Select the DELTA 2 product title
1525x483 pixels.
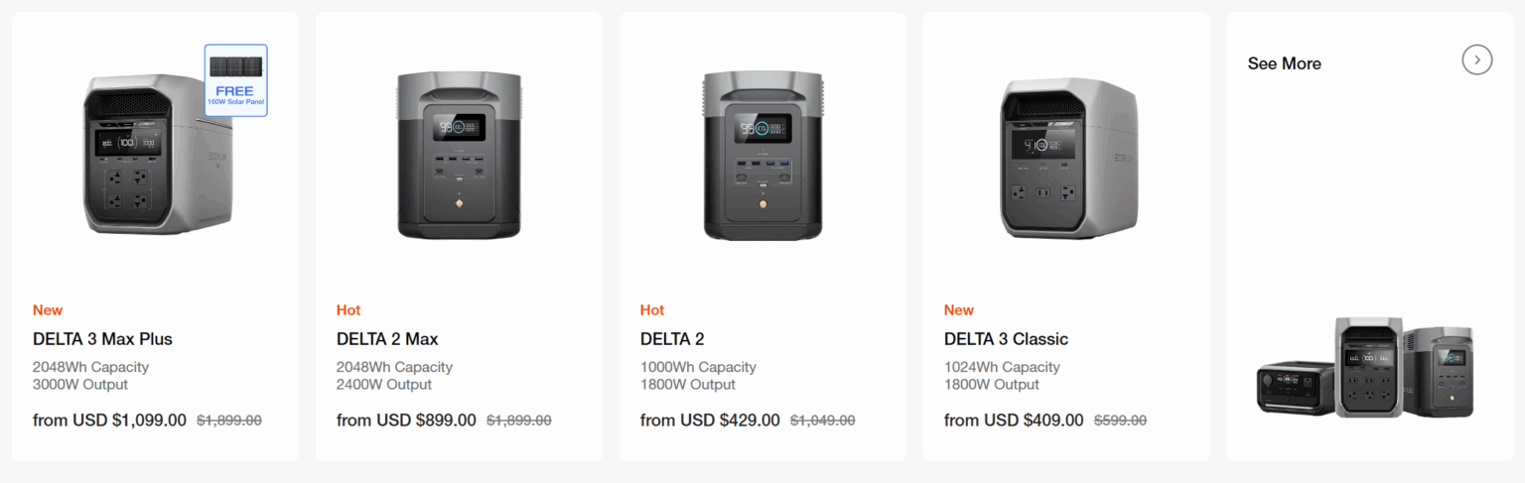672,339
